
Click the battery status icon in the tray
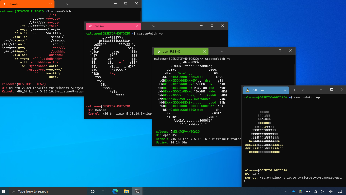pyautogui.click(x=308, y=191)
